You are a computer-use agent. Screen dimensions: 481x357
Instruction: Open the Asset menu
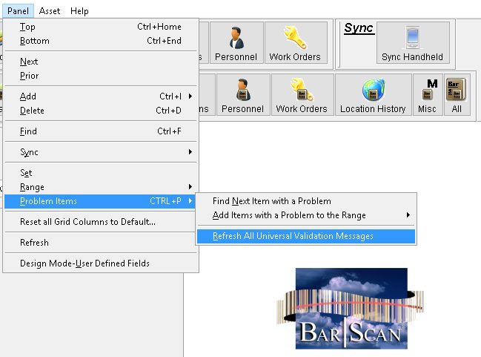pos(50,11)
